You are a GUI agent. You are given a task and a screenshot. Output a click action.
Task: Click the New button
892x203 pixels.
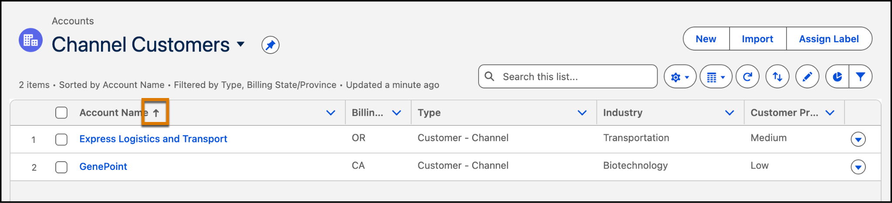(706, 39)
